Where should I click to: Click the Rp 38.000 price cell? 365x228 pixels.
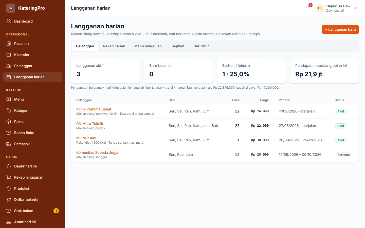(x=260, y=140)
